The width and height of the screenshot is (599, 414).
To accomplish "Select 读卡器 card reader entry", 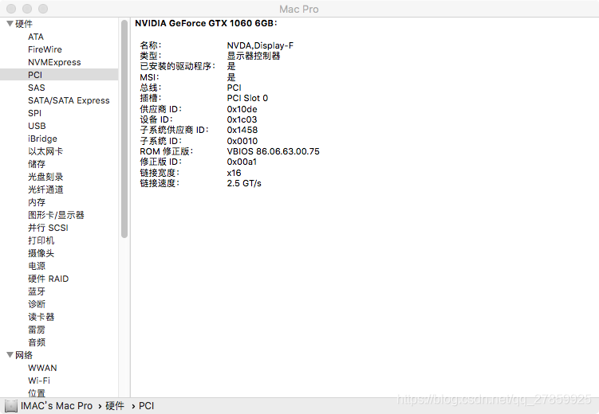I will tap(41, 317).
